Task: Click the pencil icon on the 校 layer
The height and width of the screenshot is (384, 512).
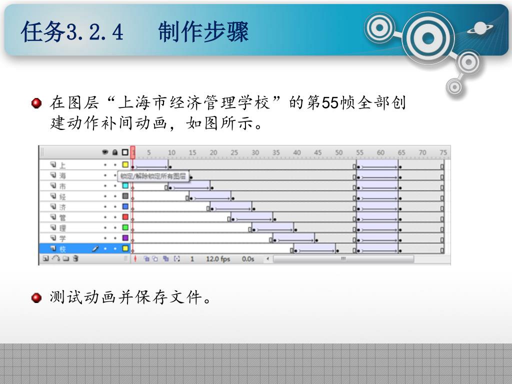Action: (x=95, y=249)
